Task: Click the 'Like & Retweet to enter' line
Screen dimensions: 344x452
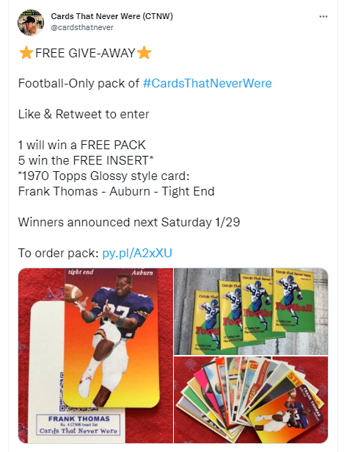Action: [x=84, y=114]
